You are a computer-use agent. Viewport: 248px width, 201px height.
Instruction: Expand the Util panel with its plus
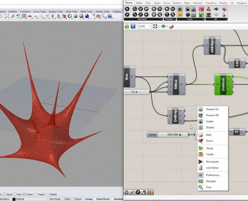click(226, 19)
